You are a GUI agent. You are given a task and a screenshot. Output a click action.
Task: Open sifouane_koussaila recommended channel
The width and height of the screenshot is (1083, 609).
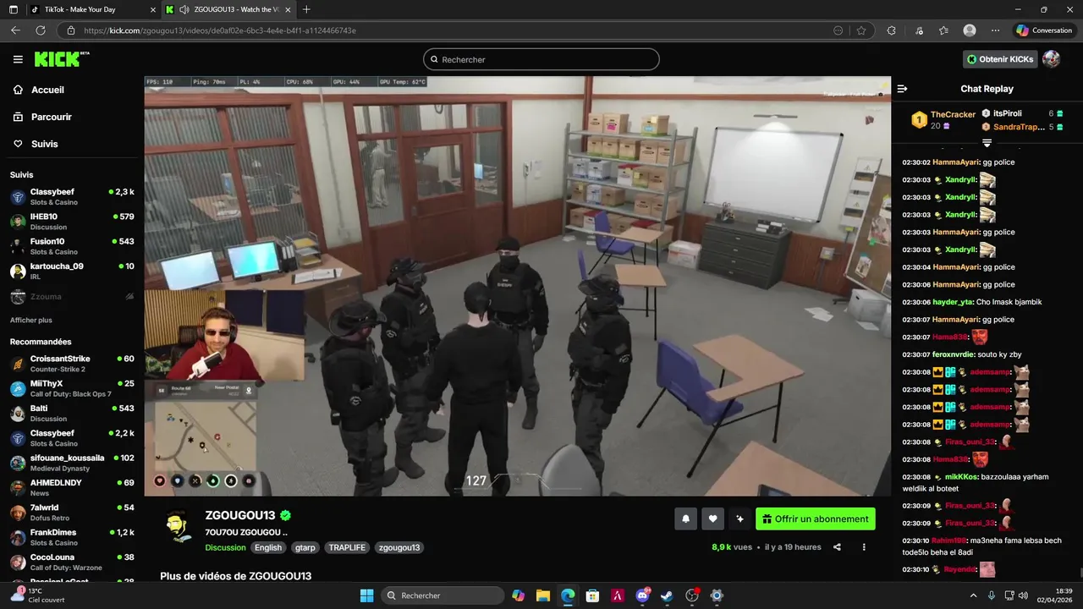point(72,463)
